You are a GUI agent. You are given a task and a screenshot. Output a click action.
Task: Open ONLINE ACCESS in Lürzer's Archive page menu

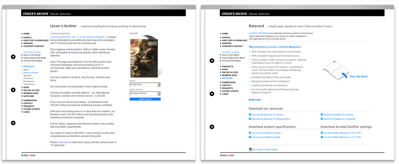point(31,91)
